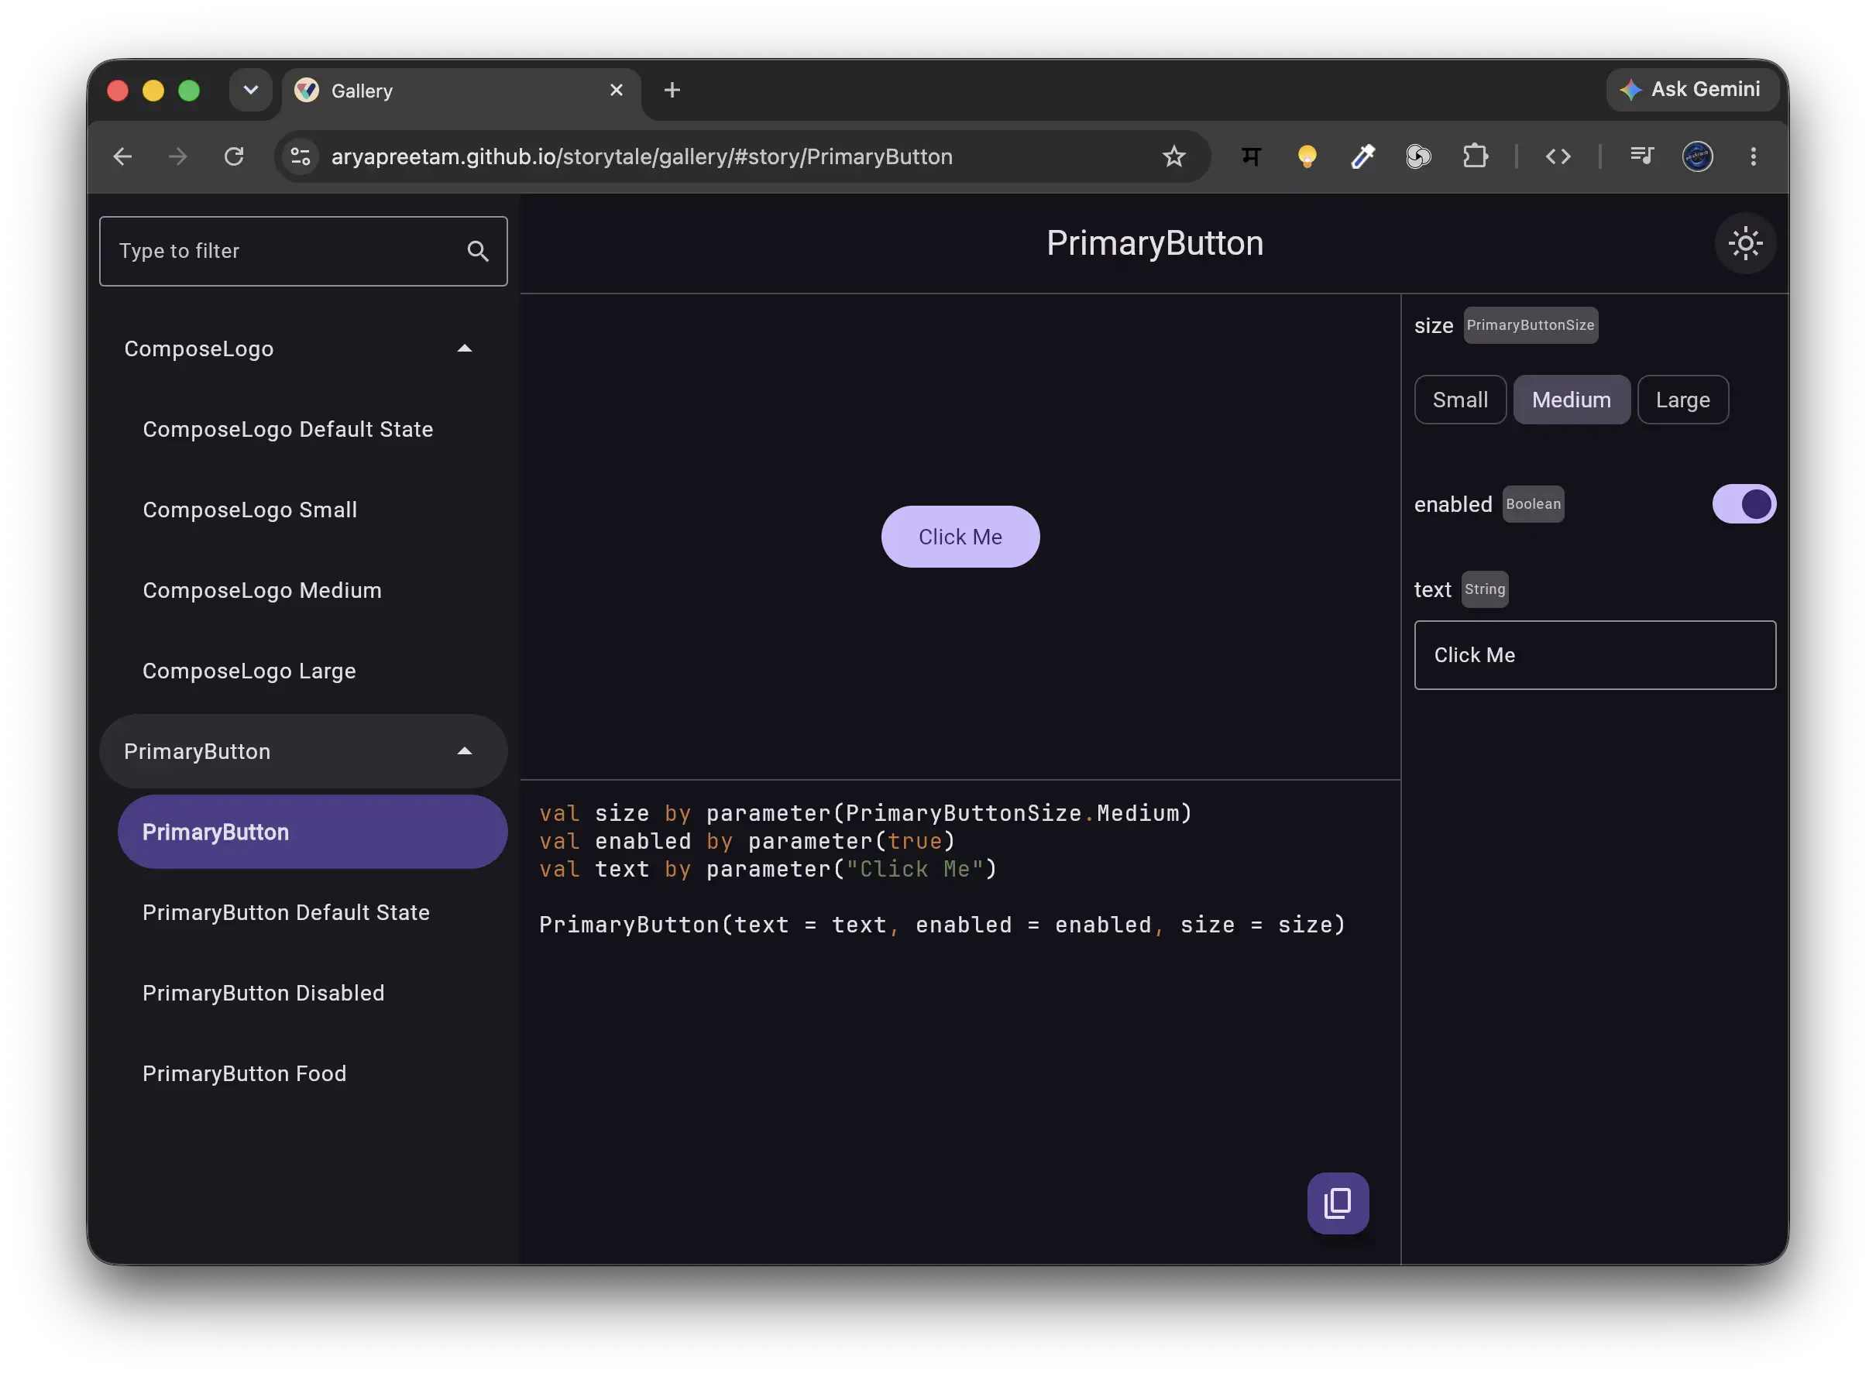The height and width of the screenshot is (1380, 1876).
Task: Click the code brackets extension icon
Action: (1558, 156)
